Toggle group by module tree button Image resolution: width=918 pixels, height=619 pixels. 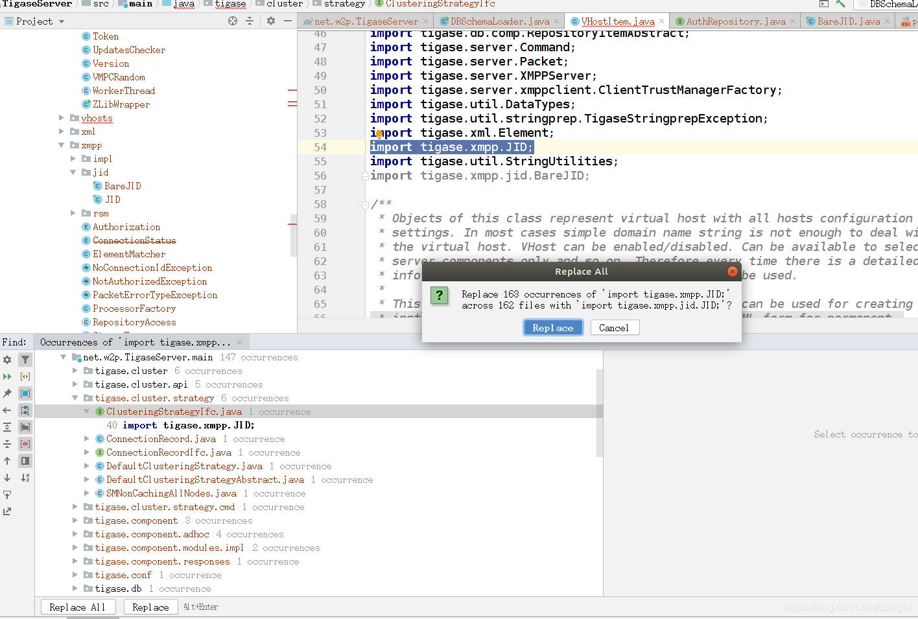coord(25,410)
